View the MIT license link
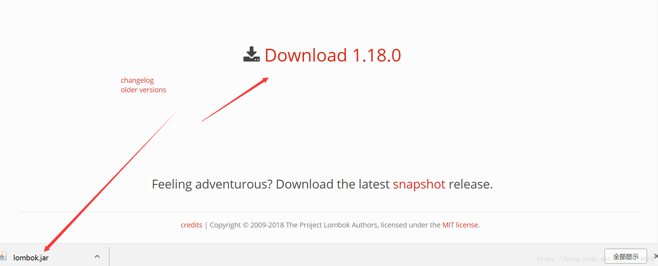This screenshot has width=658, height=266. click(x=460, y=225)
